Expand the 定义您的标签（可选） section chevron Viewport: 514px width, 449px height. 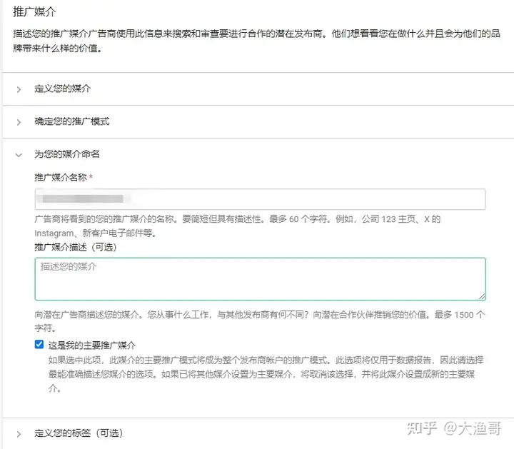[x=19, y=434]
